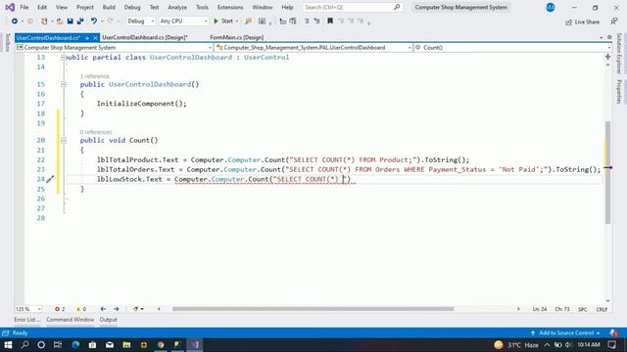This screenshot has width=627, height=352.
Task: Collapse the Count() method outline
Action: (64, 141)
